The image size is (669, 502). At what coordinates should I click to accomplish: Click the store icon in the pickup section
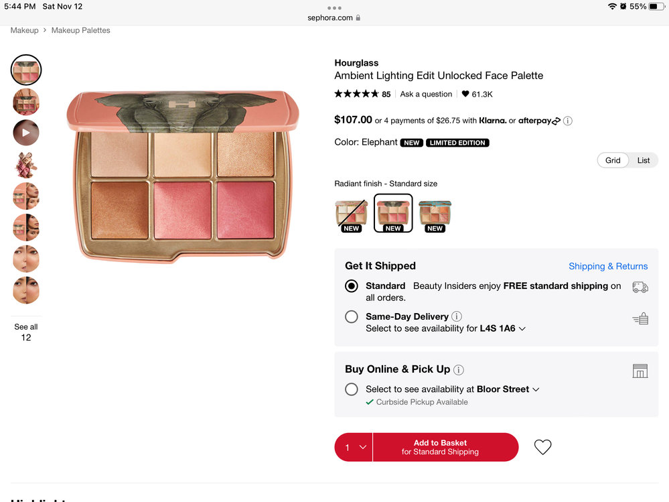coord(640,371)
